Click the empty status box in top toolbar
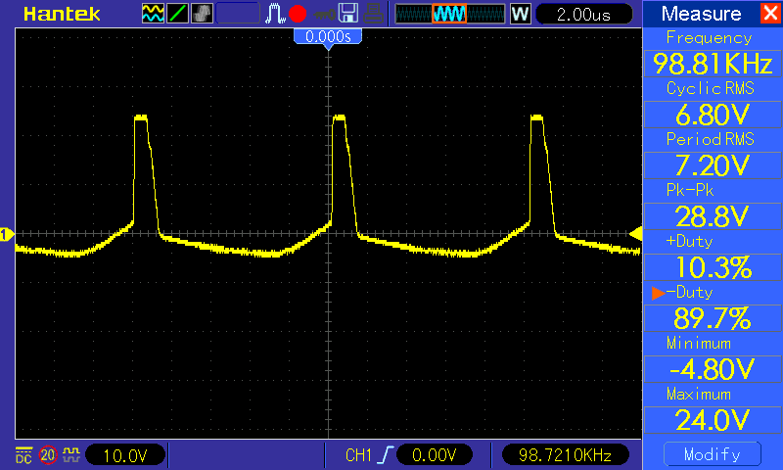 coord(238,14)
